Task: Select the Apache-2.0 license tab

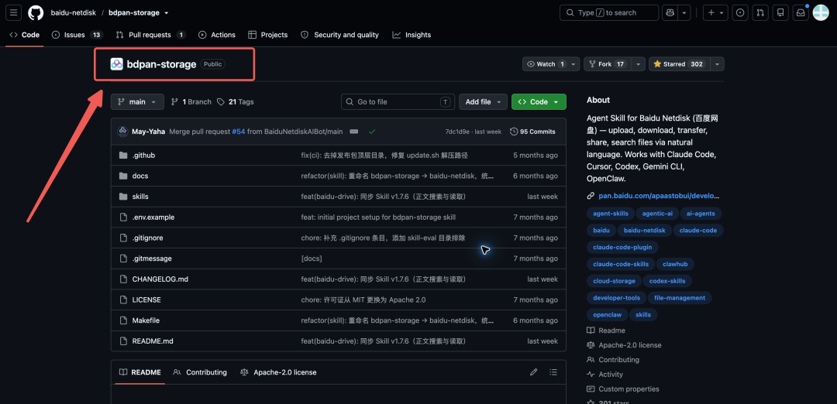Action: [x=278, y=372]
